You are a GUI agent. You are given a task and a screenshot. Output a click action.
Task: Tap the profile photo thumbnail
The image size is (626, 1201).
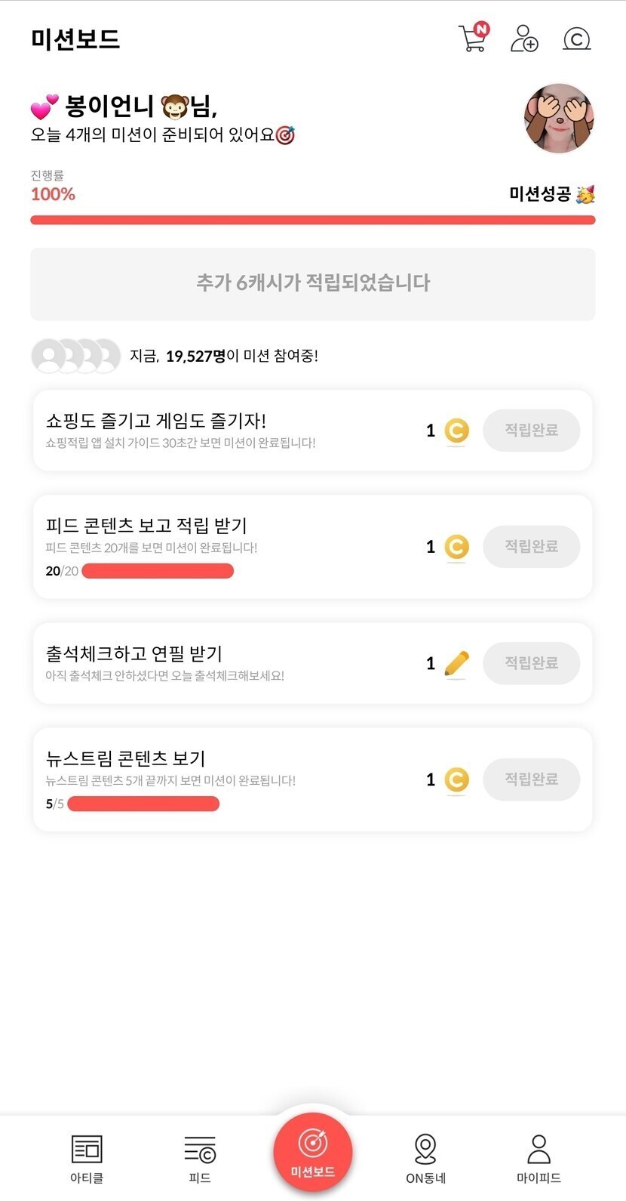pyautogui.click(x=559, y=119)
